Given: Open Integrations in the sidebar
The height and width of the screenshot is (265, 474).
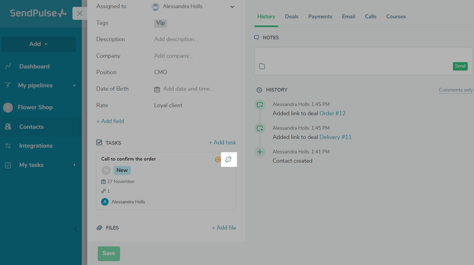Looking at the screenshot, I should tap(36, 146).
